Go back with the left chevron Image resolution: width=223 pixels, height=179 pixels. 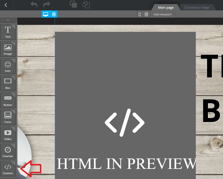(6, 5)
